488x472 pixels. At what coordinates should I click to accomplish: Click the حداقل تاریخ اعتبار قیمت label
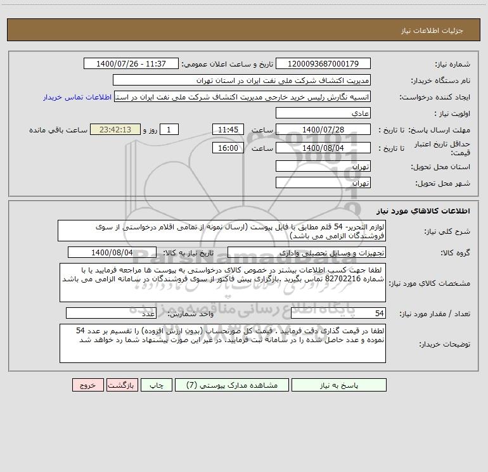[x=442, y=148]
